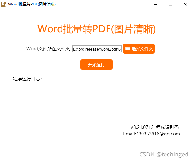Grab the log box resize handle corner
The height and width of the screenshot is (161, 193).
click(178, 114)
